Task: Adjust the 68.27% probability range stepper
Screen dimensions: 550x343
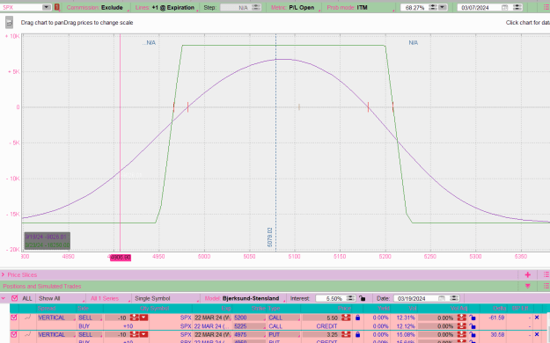Action: (433, 7)
